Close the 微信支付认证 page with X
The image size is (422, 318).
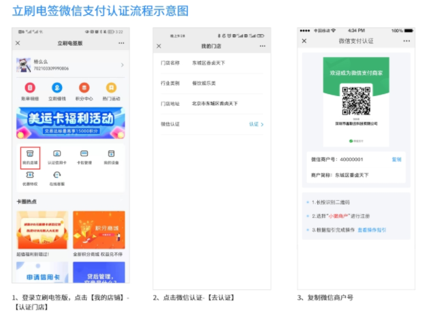tap(304, 41)
